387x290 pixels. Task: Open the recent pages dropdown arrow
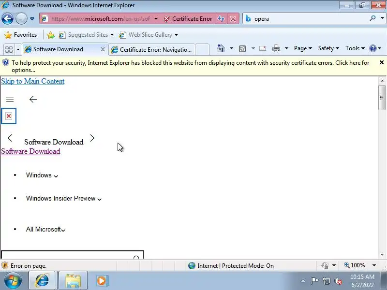[x=32, y=19]
